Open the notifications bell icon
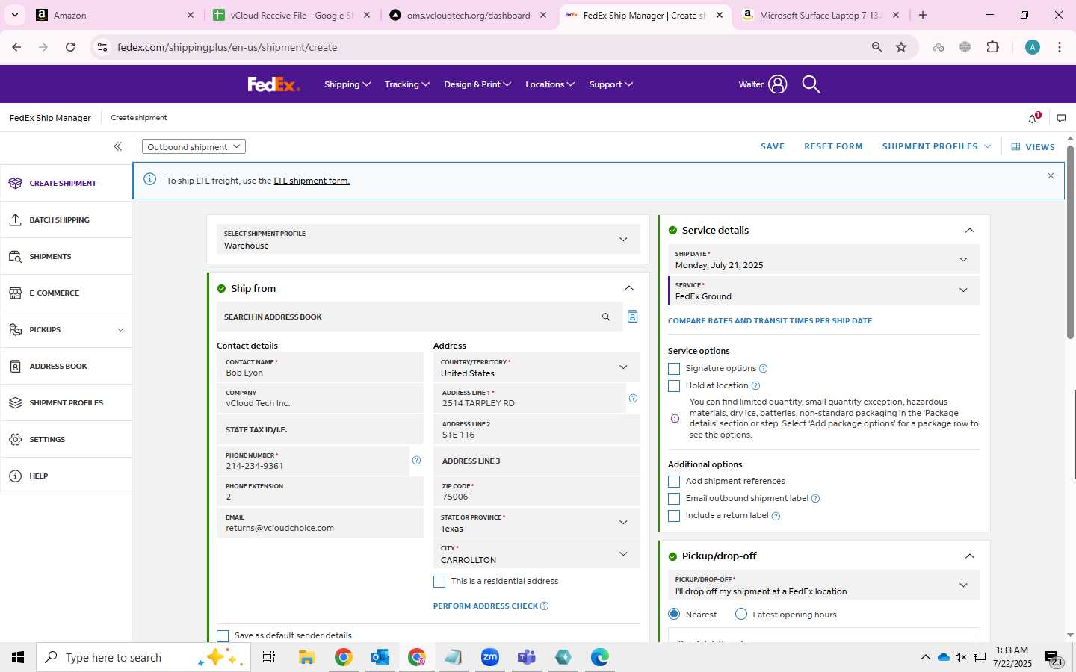Screen dimensions: 1076x672 (x=1033, y=118)
